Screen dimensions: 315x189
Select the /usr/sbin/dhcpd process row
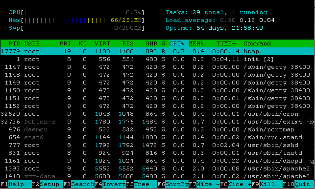tap(157, 161)
